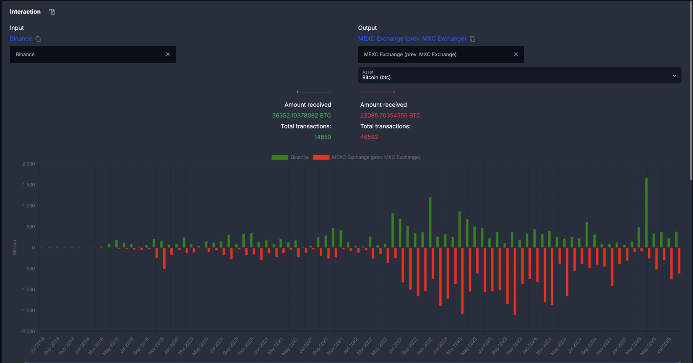Copy the Binance entity name

click(38, 39)
